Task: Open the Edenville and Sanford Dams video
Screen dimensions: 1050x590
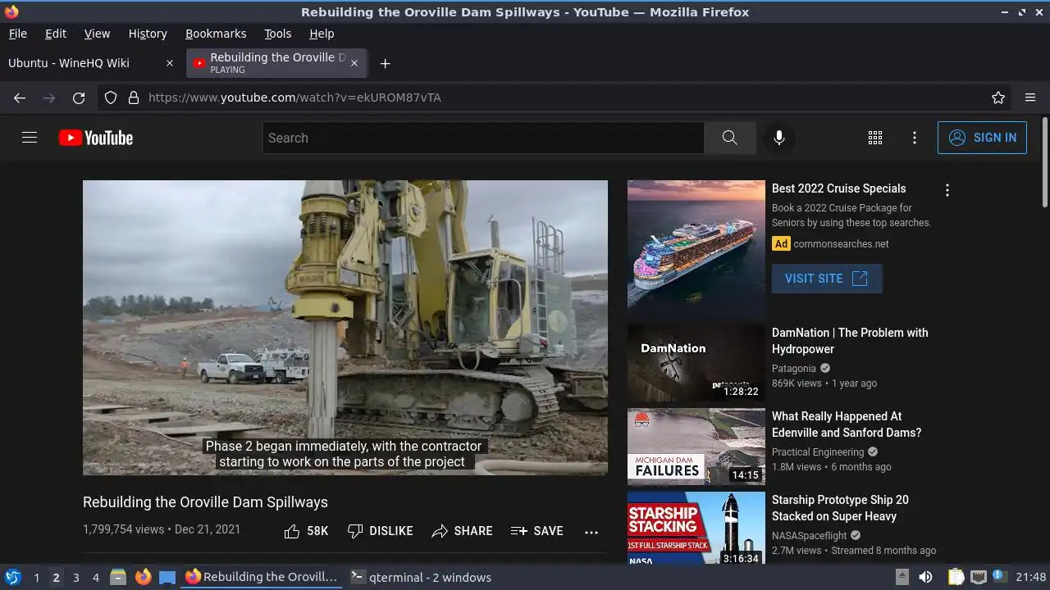Action: point(847,424)
